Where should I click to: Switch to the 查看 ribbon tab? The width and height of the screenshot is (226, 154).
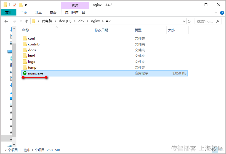pyautogui.click(x=53, y=13)
